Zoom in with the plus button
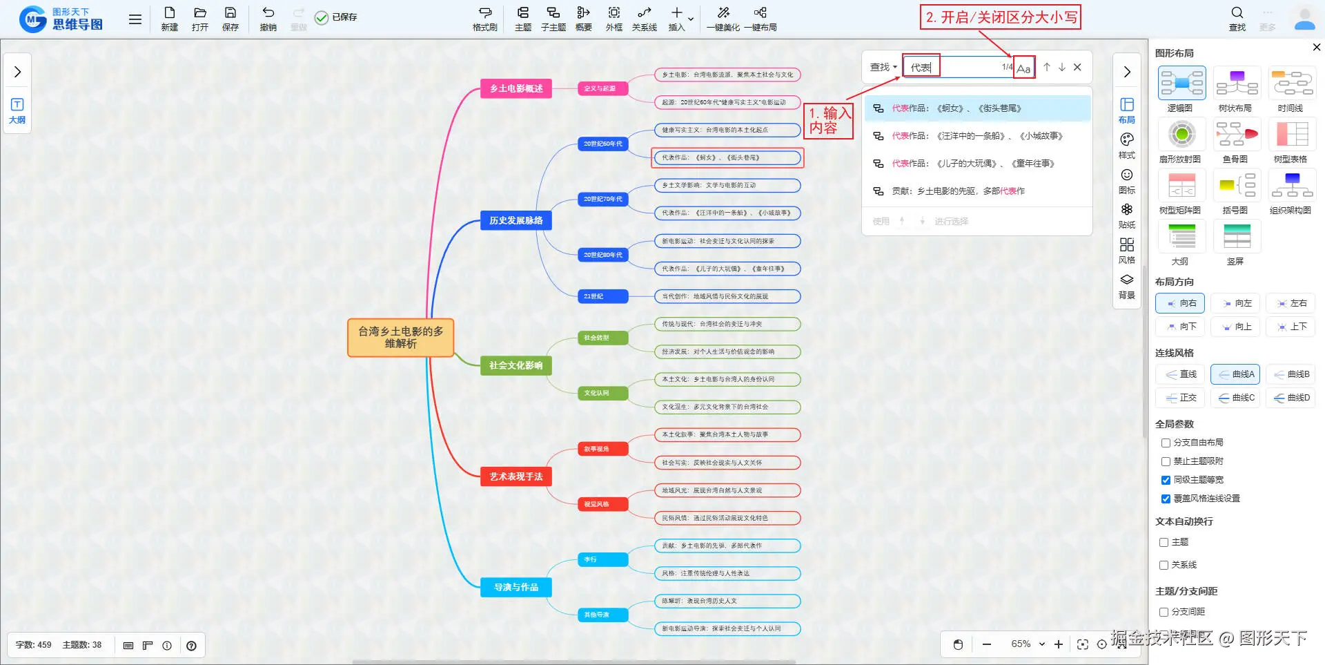The height and width of the screenshot is (665, 1325). pos(1059,644)
